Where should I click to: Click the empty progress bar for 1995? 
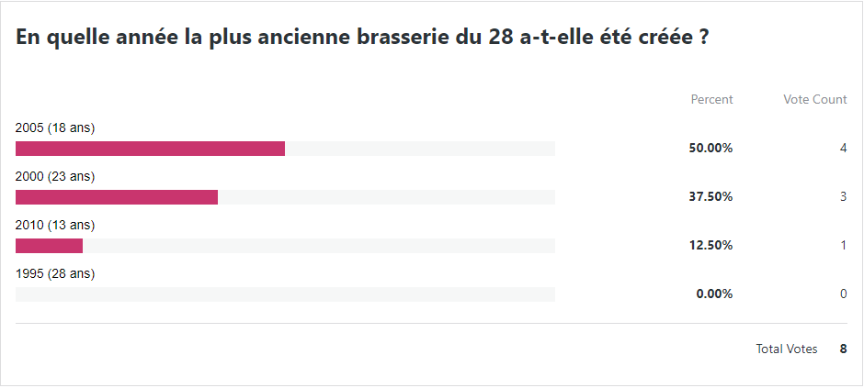pyautogui.click(x=285, y=294)
